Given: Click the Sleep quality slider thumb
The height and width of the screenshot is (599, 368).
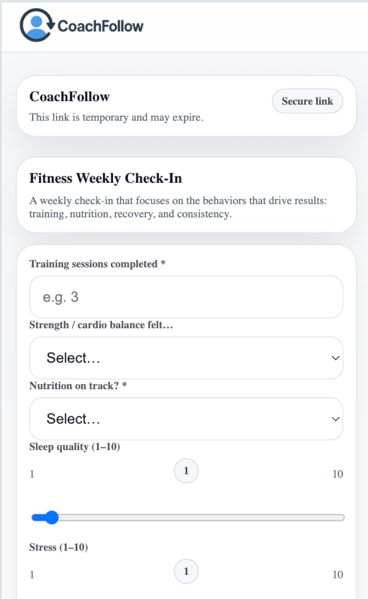Looking at the screenshot, I should (52, 517).
